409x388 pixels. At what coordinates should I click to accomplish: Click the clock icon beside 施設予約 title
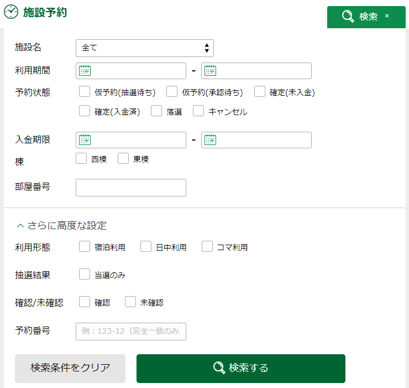tap(11, 12)
